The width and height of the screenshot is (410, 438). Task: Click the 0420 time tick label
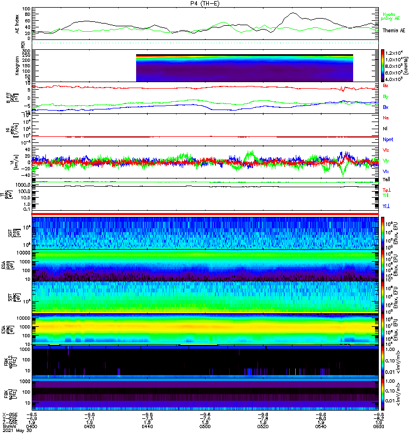(x=90, y=427)
